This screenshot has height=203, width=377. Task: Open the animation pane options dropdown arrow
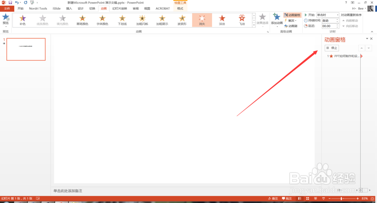pos(367,39)
